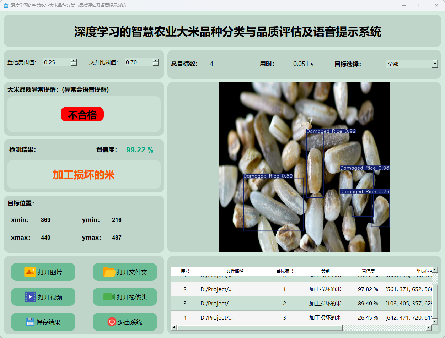Viewport: 445px width, 338px height.
Task: Click the picture icon on 打开图片
Action: pos(30,272)
